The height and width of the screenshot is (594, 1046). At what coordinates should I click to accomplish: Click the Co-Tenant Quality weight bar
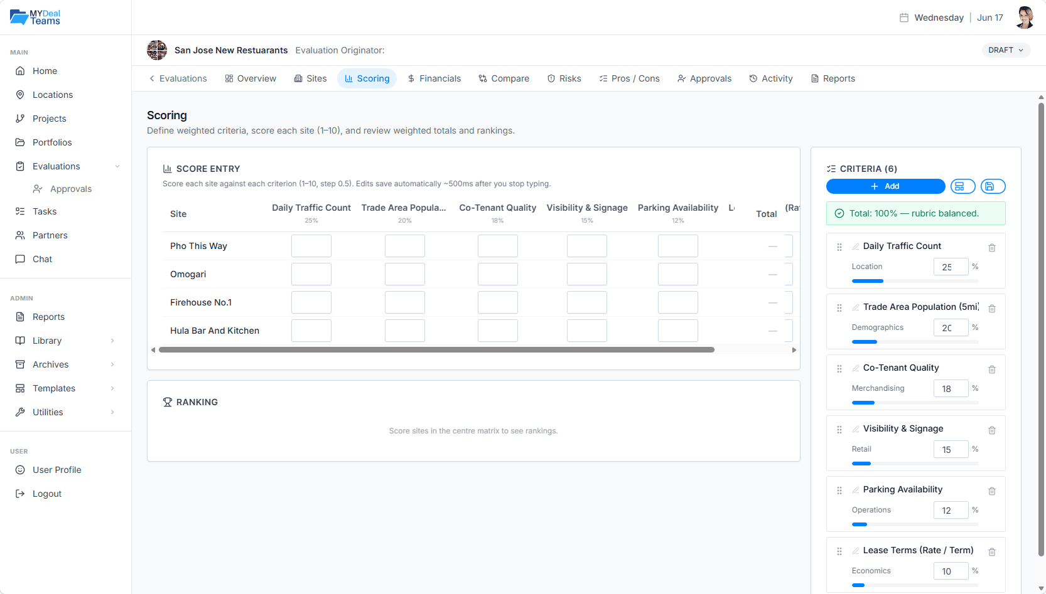(915, 403)
